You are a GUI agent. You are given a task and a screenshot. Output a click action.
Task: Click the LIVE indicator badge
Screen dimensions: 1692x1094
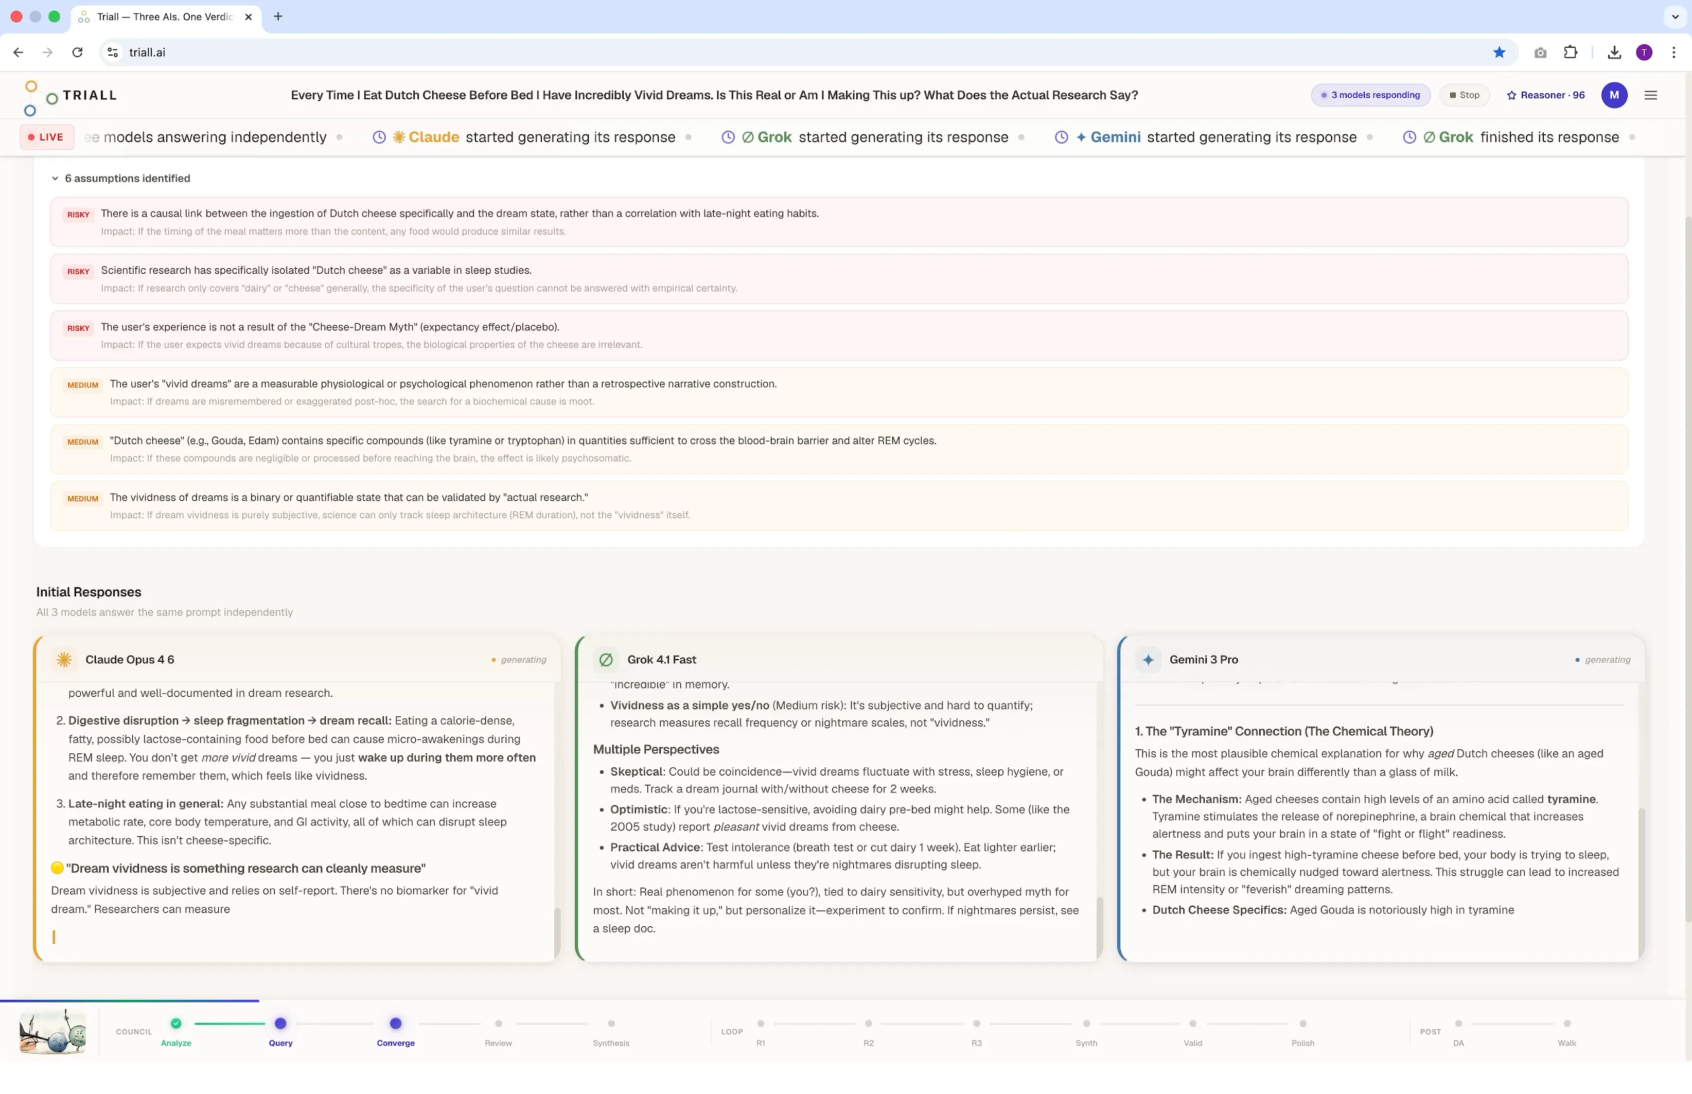pos(47,137)
